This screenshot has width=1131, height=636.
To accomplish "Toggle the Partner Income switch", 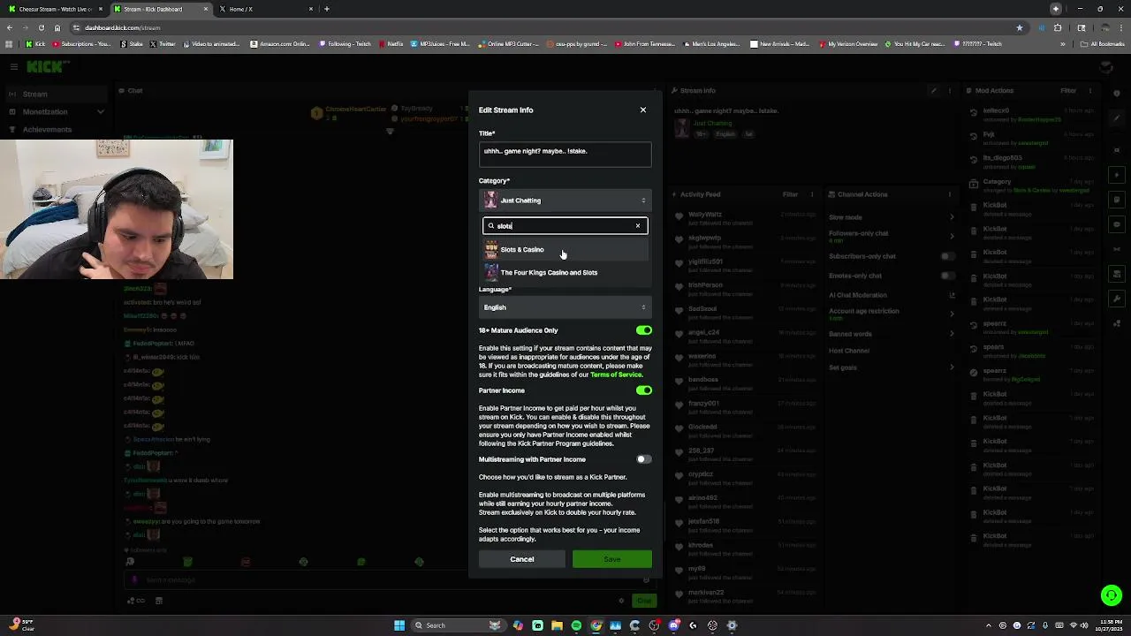I will pos(644,390).
